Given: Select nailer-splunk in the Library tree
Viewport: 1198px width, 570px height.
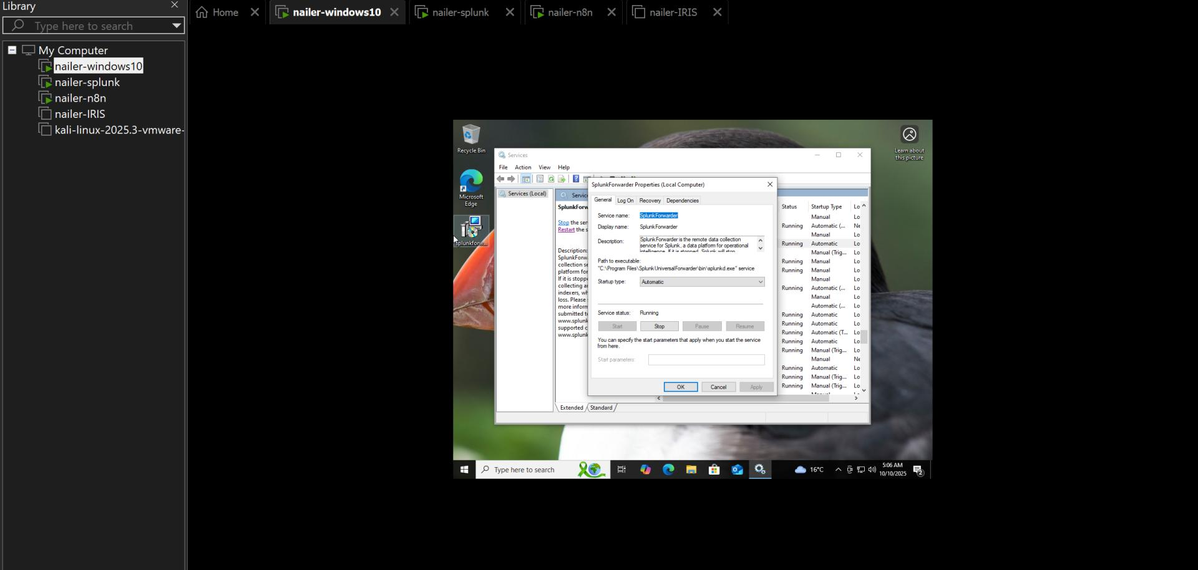Looking at the screenshot, I should (87, 82).
